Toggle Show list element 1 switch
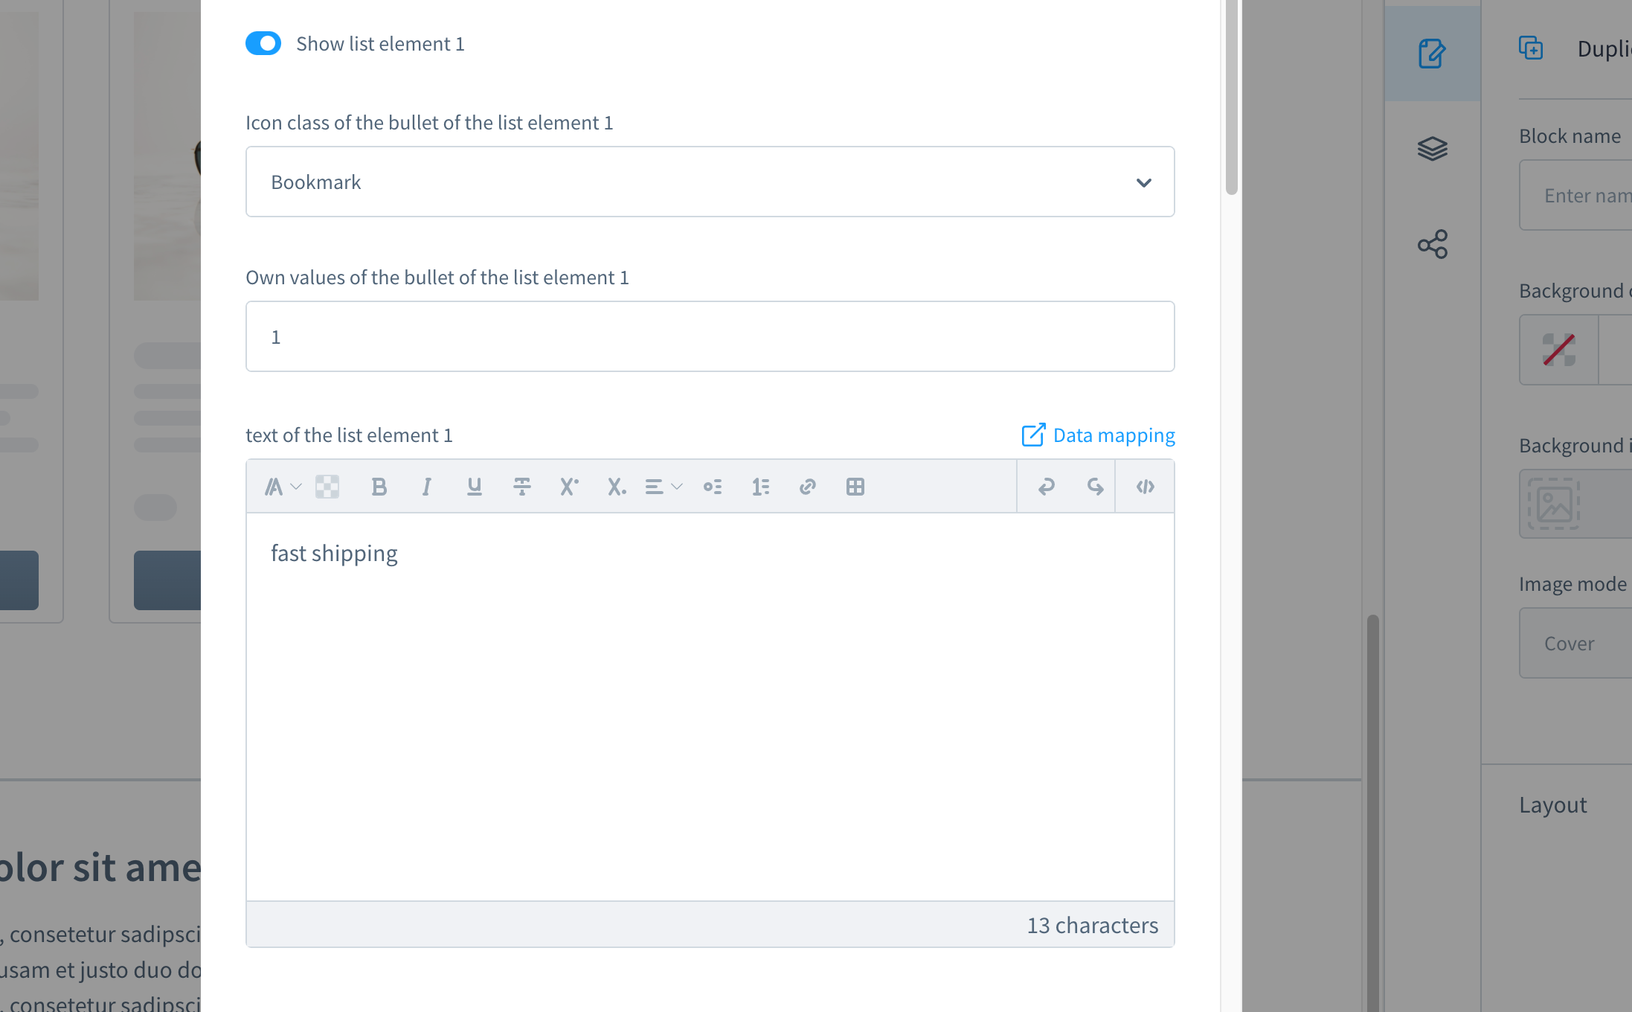Viewport: 1632px width, 1012px height. 263,43
